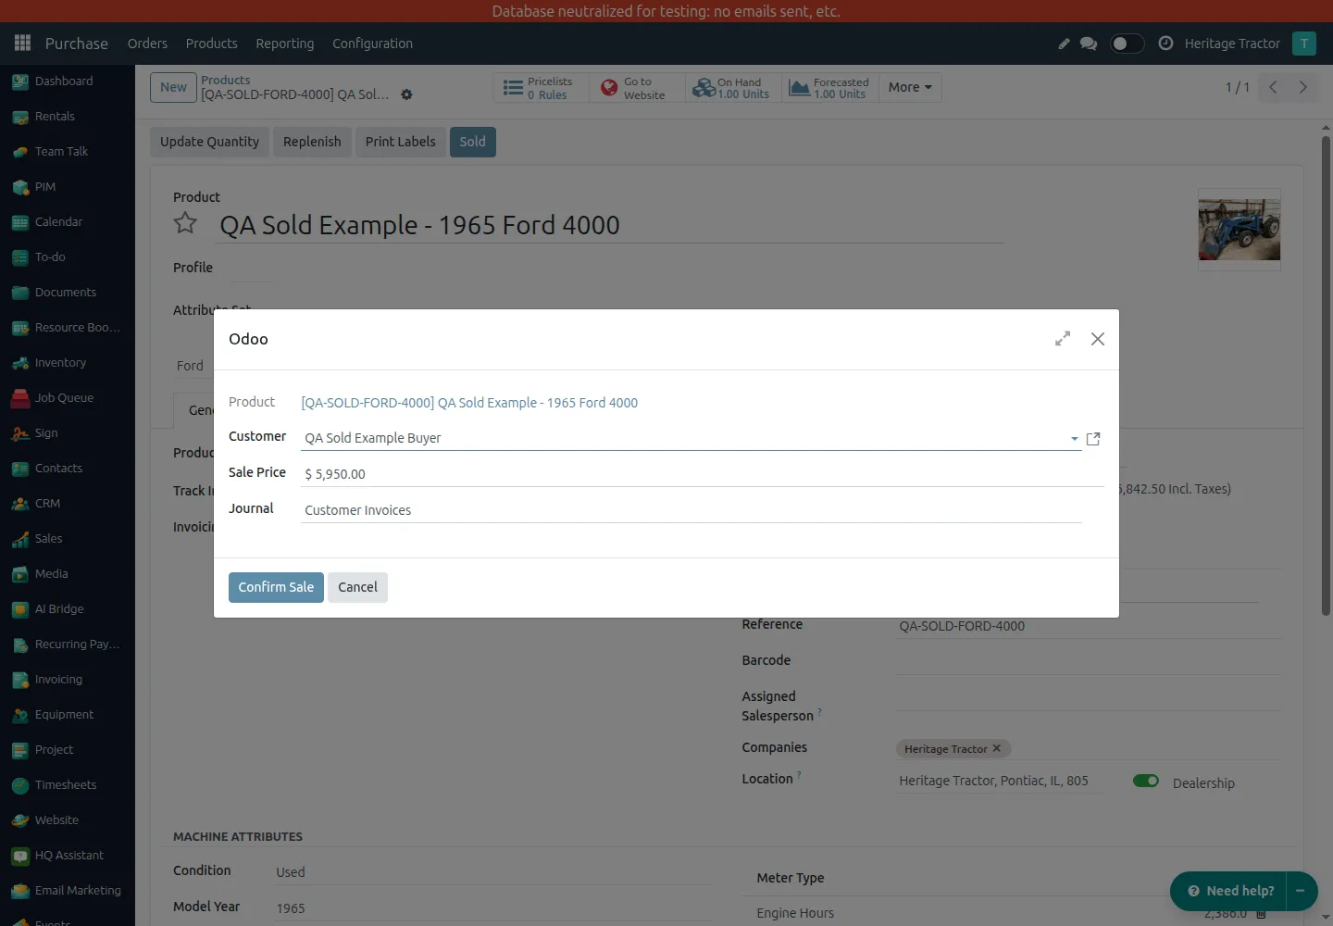Open the Heritage Tractor user menu
The width and height of the screenshot is (1333, 926).
1250,44
